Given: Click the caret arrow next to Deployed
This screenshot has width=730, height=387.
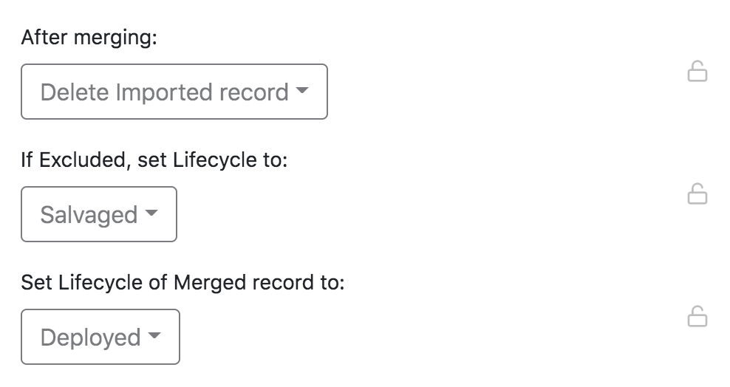Looking at the screenshot, I should tap(154, 337).
